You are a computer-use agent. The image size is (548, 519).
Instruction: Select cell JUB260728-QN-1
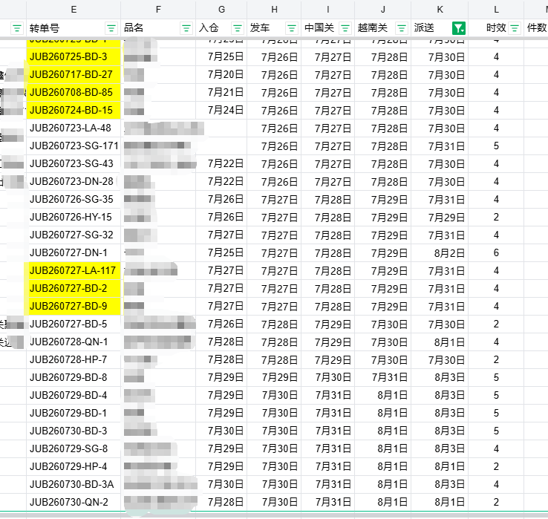tap(74, 342)
